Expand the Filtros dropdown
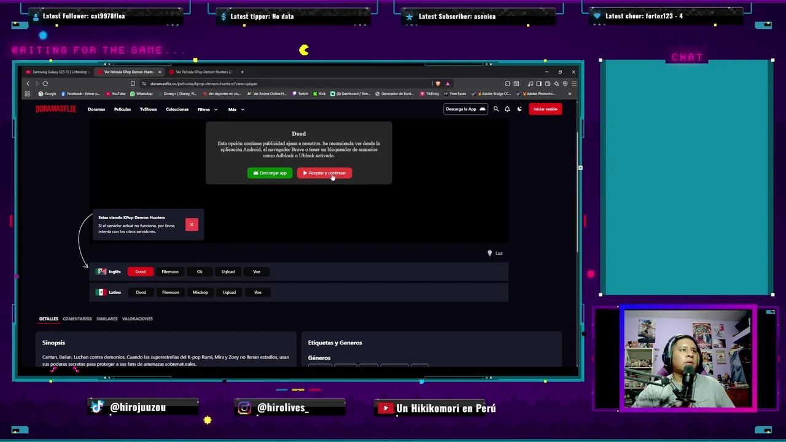The height and width of the screenshot is (442, 786). tap(208, 109)
